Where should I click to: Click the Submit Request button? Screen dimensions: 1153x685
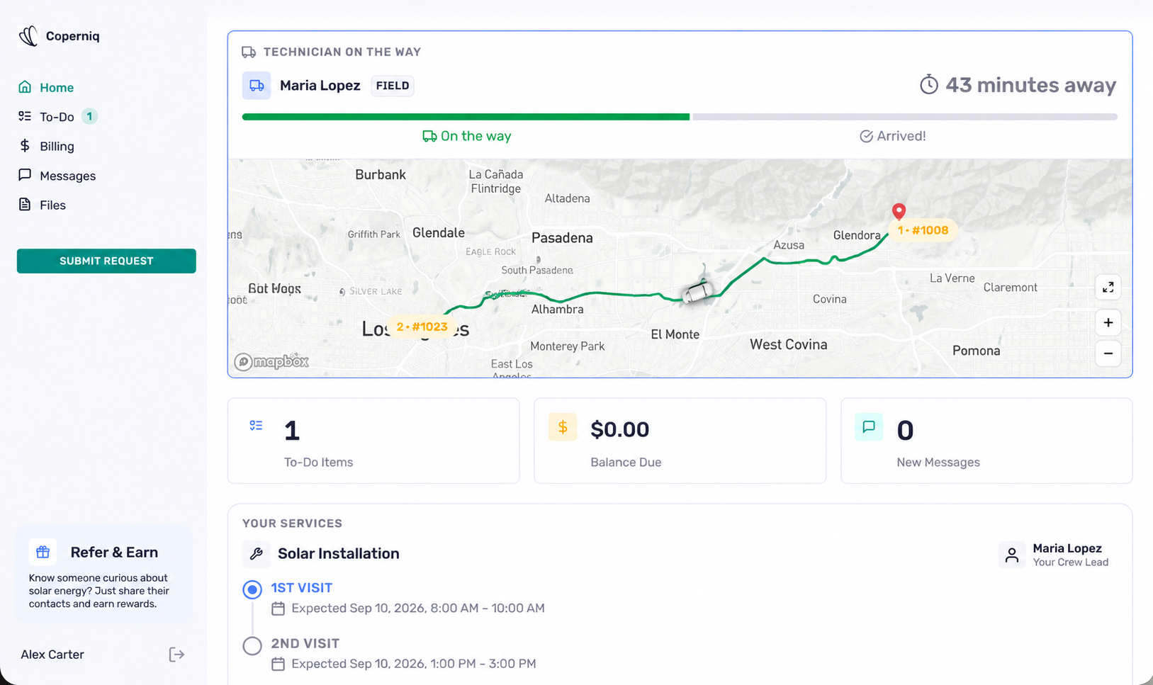(x=106, y=261)
